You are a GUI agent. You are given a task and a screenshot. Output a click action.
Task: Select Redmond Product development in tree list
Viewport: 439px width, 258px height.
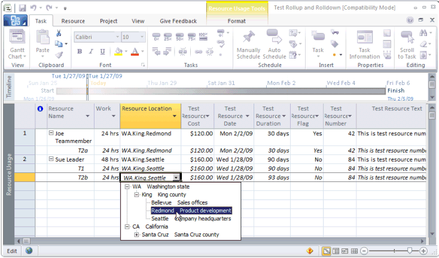point(191,211)
